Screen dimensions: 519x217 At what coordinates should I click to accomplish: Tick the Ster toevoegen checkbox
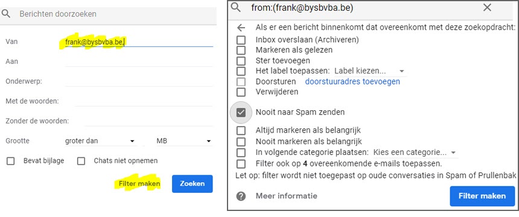click(x=241, y=61)
